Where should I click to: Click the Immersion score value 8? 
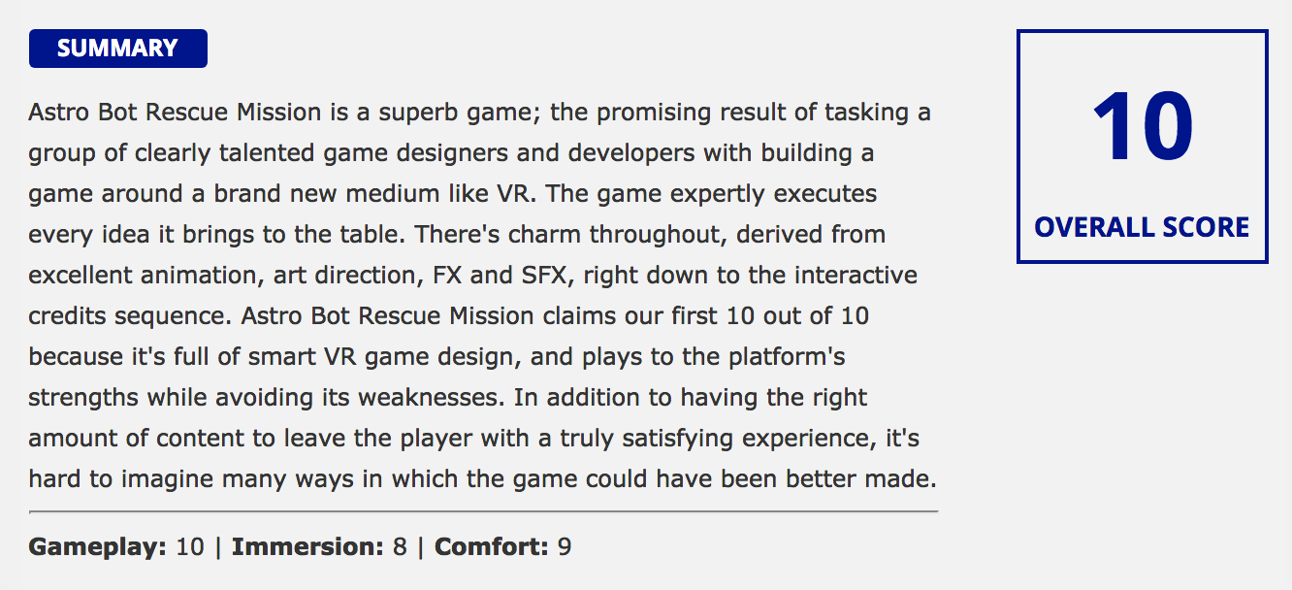400,547
